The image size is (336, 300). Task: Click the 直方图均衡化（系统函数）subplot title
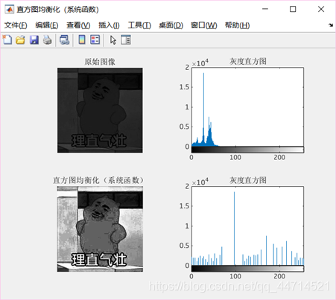pyautogui.click(x=98, y=180)
